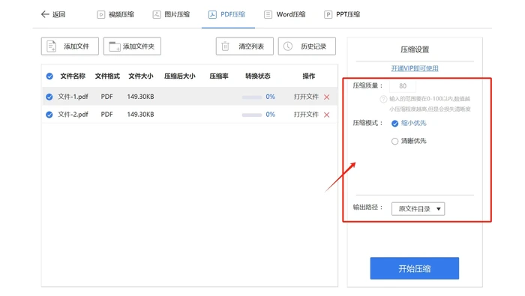Click the 转换状态 column header
This screenshot has width=525, height=296.
point(258,76)
